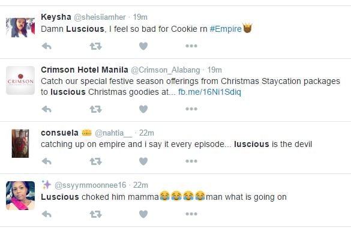
Task: Reply to Keysha's tweet about Cookie
Action: click(x=47, y=46)
